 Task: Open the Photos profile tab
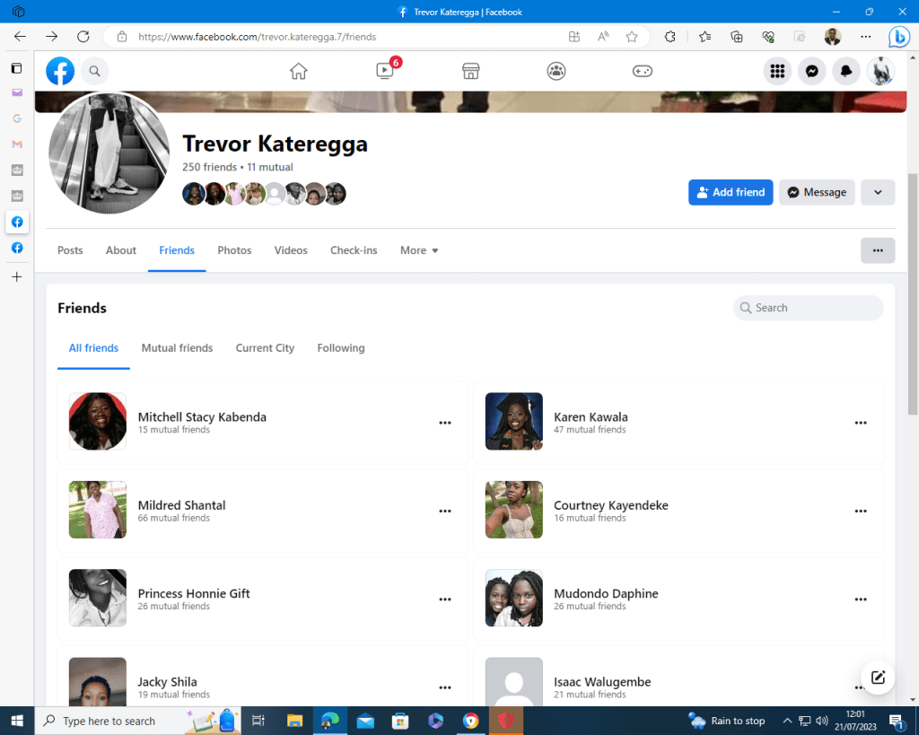[x=234, y=250]
